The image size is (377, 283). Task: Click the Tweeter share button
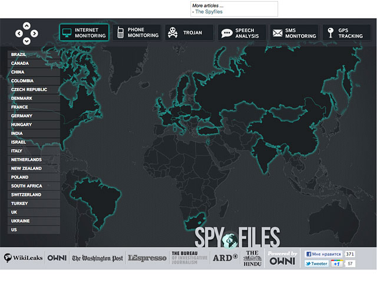click(x=316, y=264)
